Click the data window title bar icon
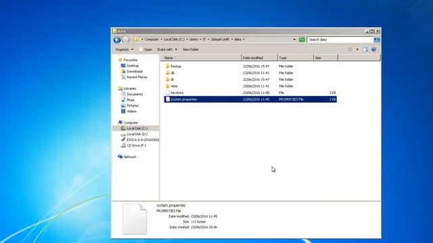The width and height of the screenshot is (433, 243). tap(114, 31)
